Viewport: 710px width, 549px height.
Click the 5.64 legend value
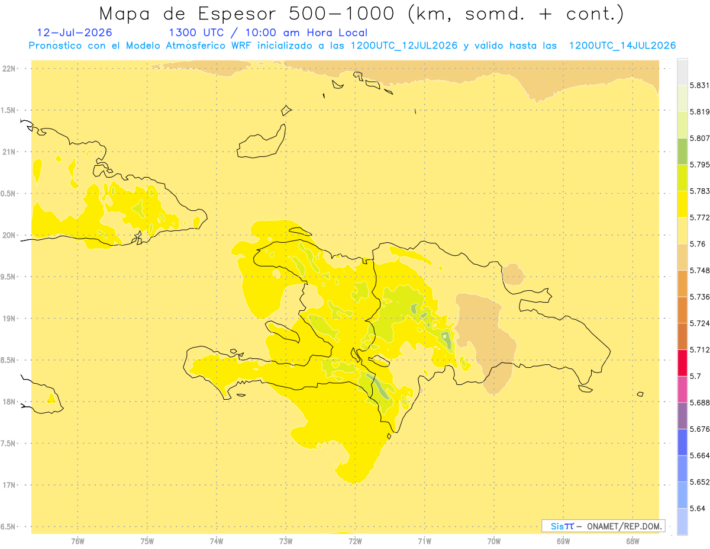point(698,509)
